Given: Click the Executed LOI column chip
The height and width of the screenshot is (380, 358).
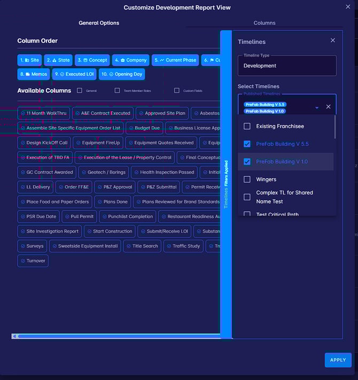Looking at the screenshot, I should point(74,74).
